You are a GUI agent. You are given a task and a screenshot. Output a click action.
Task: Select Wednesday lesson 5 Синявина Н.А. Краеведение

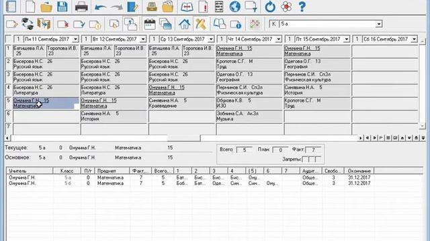coord(181,103)
